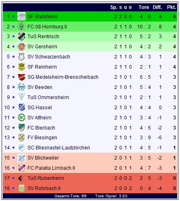Click the Pkt. column header
Image resolution: width=180 pixels, height=201 pixels.
tap(171, 7)
